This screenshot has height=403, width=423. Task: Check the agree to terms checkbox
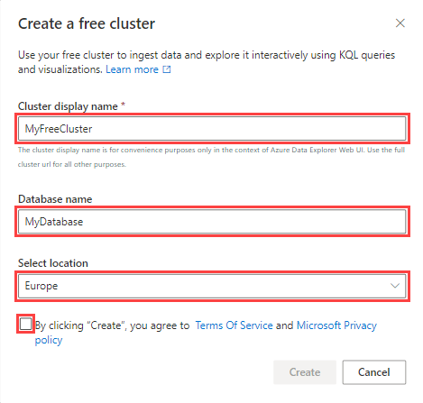tap(25, 324)
